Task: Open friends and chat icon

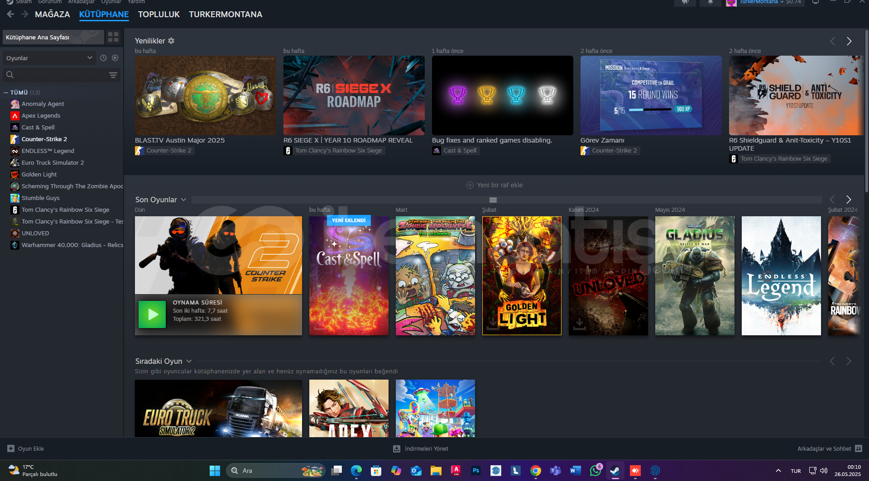Action: click(x=859, y=448)
